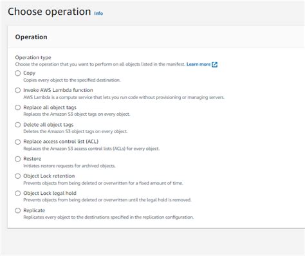Click the external link icon after Learn more

(x=214, y=64)
